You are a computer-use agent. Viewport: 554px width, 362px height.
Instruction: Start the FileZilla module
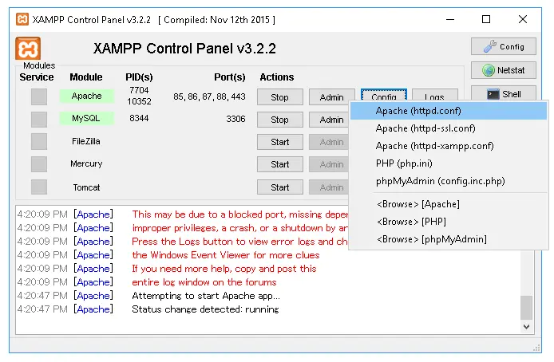(280, 142)
